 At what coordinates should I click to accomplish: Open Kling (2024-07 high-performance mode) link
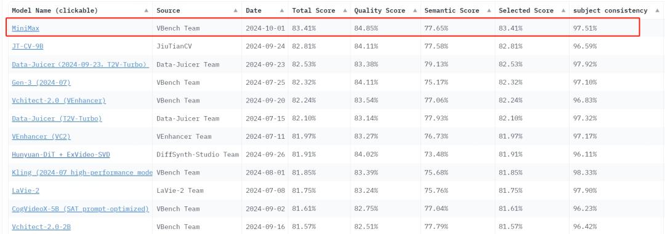[82, 173]
